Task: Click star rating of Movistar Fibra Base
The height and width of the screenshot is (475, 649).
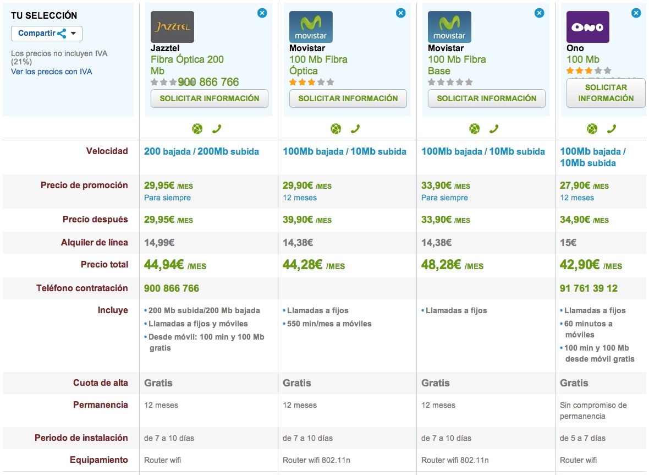Action: pos(450,82)
